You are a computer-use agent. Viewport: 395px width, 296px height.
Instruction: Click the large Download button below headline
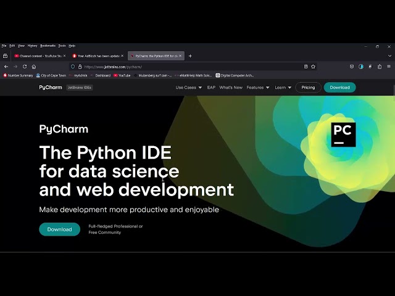point(59,229)
